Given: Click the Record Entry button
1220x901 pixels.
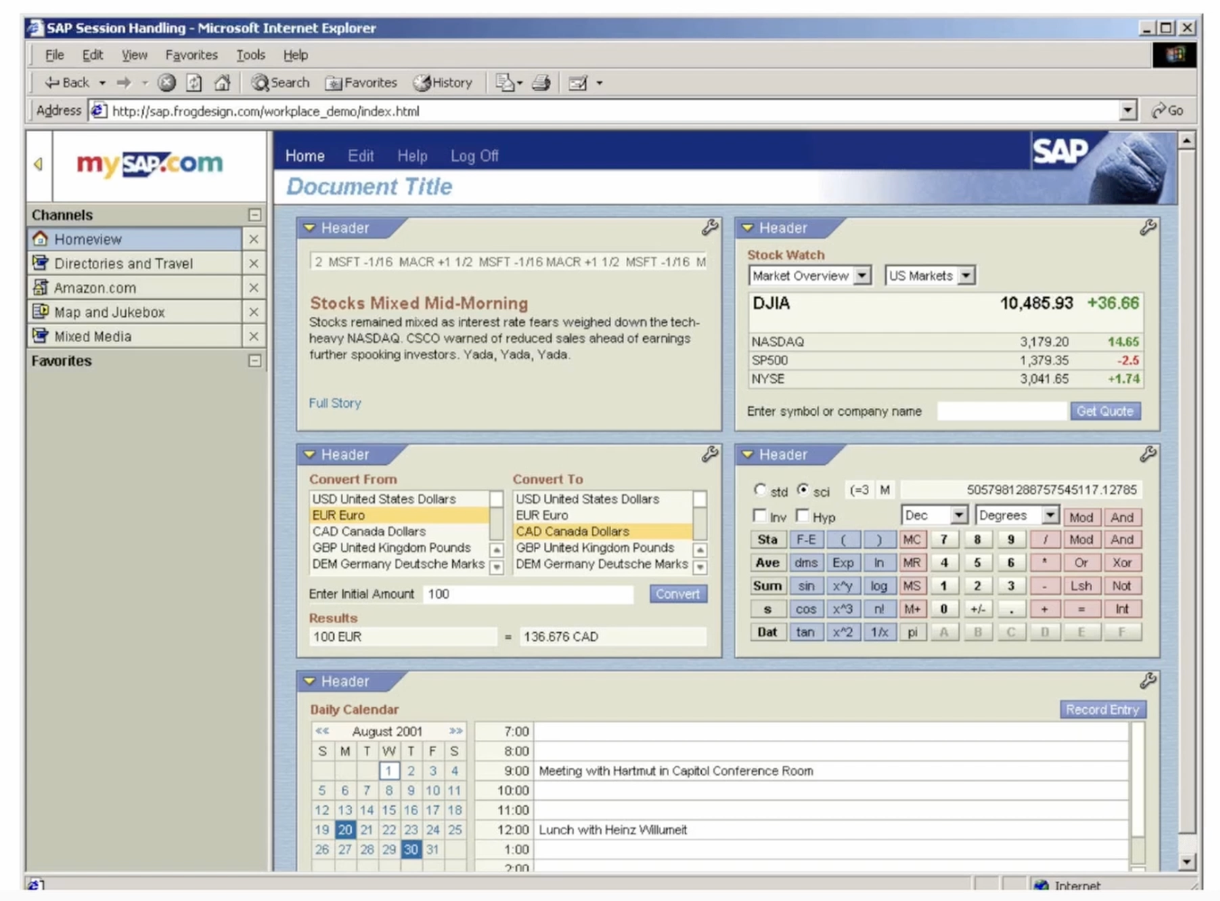Looking at the screenshot, I should (x=1102, y=710).
